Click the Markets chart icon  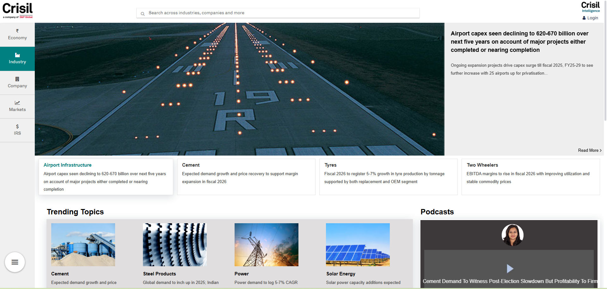pyautogui.click(x=17, y=103)
